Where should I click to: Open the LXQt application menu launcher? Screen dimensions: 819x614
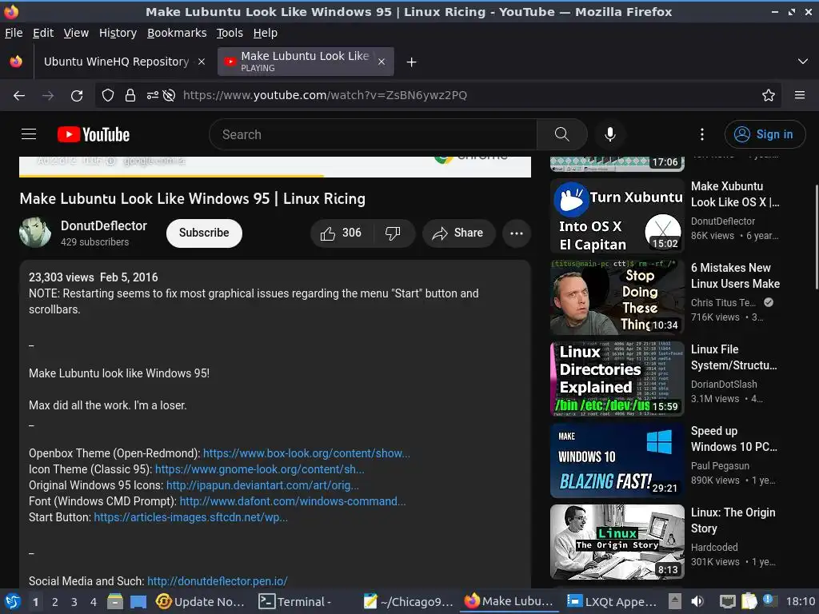[x=12, y=601]
